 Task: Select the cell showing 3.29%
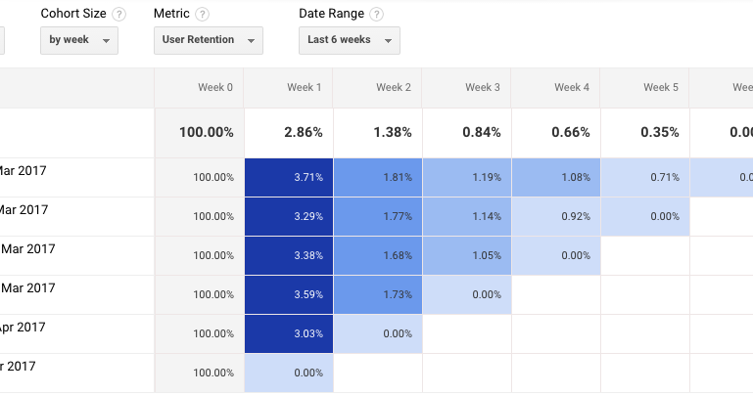289,216
